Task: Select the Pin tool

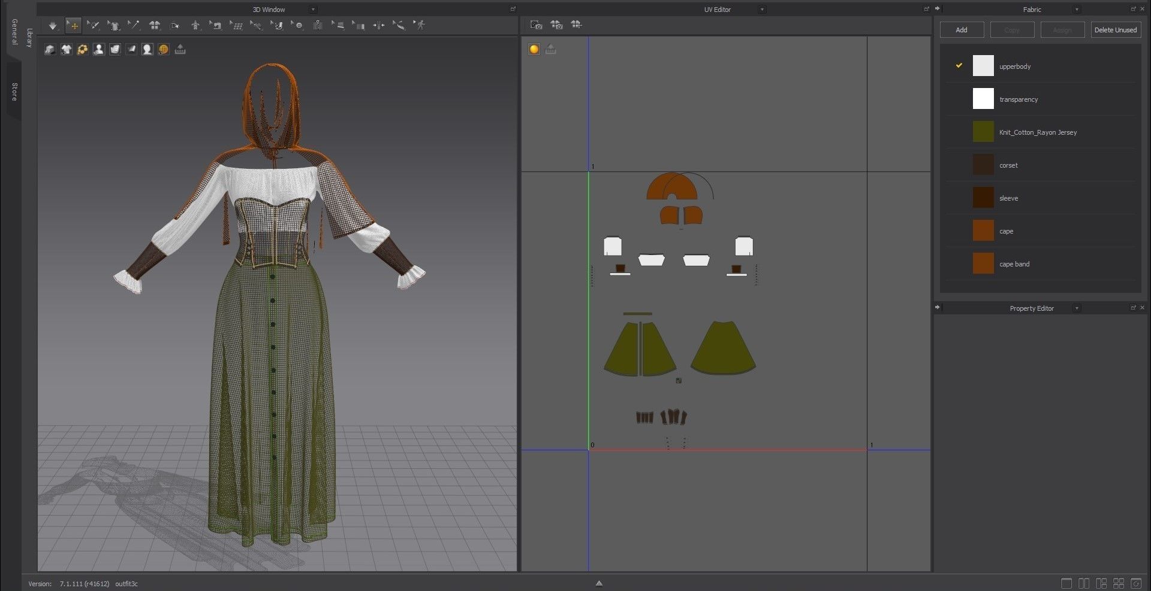Action: click(x=134, y=25)
